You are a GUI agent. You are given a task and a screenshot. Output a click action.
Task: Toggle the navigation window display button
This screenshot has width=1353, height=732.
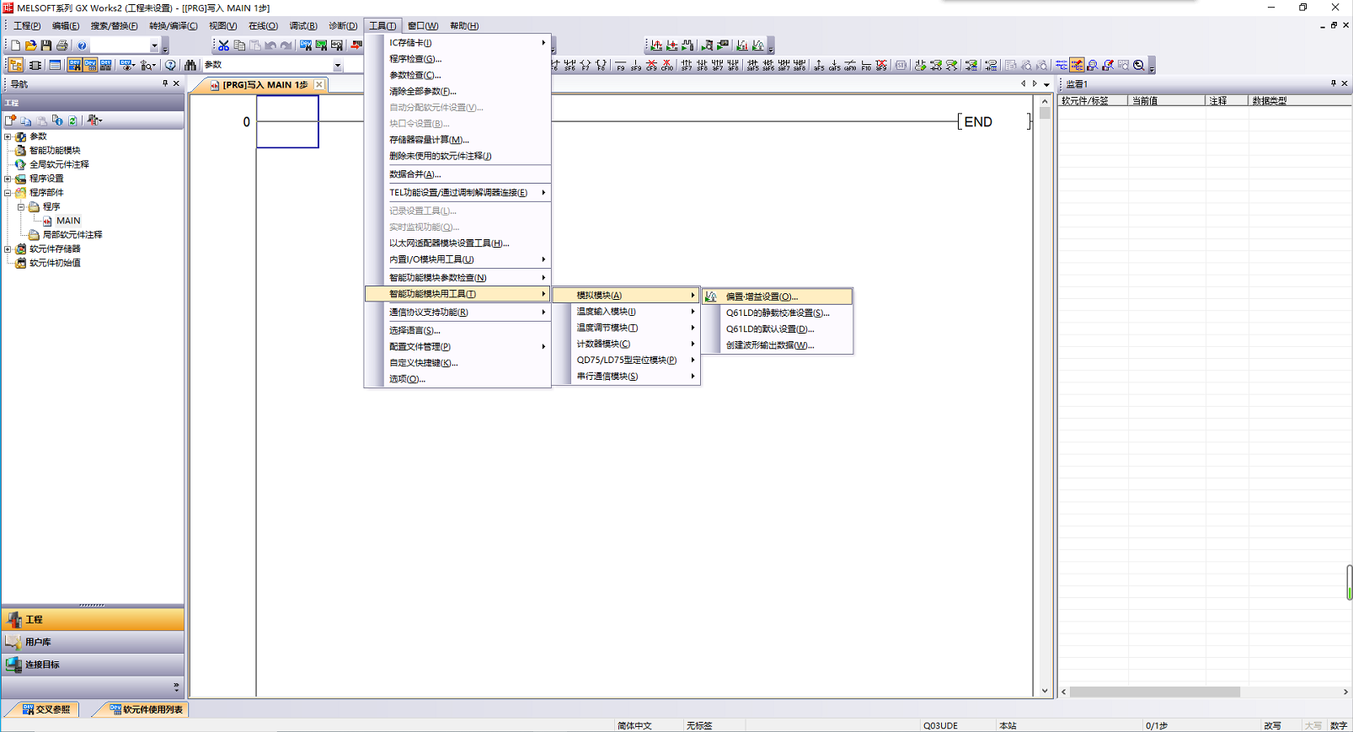point(15,65)
